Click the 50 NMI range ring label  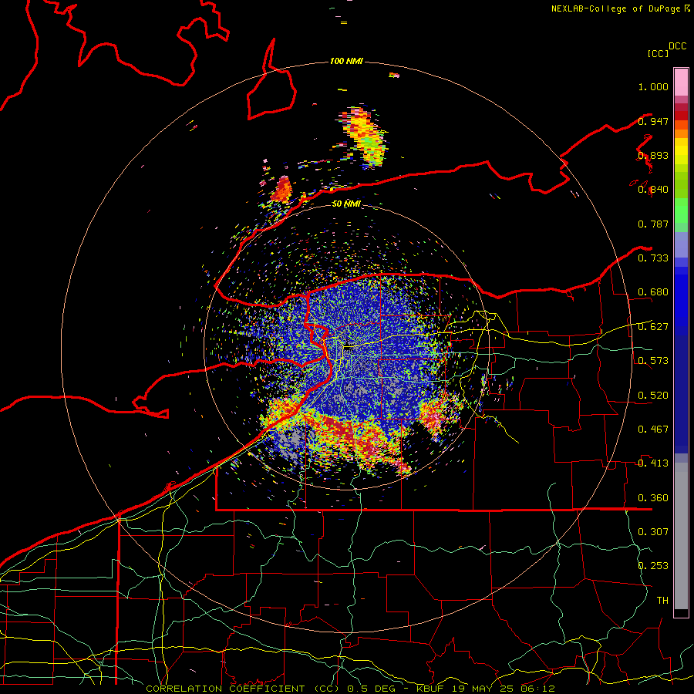point(346,204)
